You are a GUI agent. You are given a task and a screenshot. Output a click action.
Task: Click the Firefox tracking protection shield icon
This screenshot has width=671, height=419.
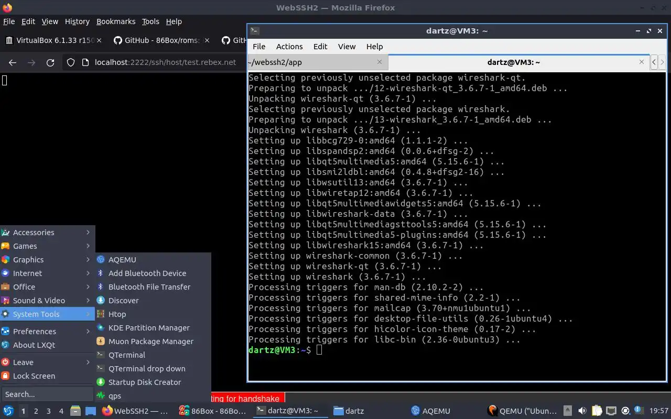[x=71, y=62]
